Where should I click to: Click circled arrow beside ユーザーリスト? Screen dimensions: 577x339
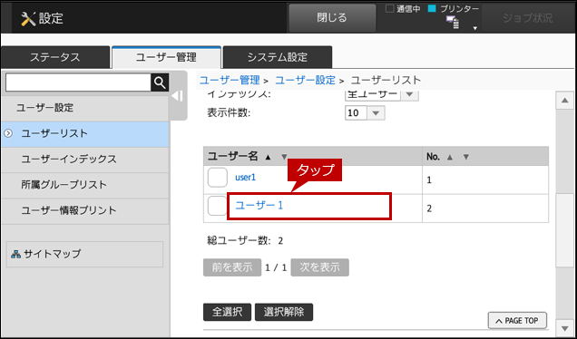pyautogui.click(x=8, y=133)
